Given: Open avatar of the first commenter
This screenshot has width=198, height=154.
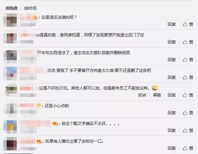Looking at the screenshot, I should (x=10, y=20).
